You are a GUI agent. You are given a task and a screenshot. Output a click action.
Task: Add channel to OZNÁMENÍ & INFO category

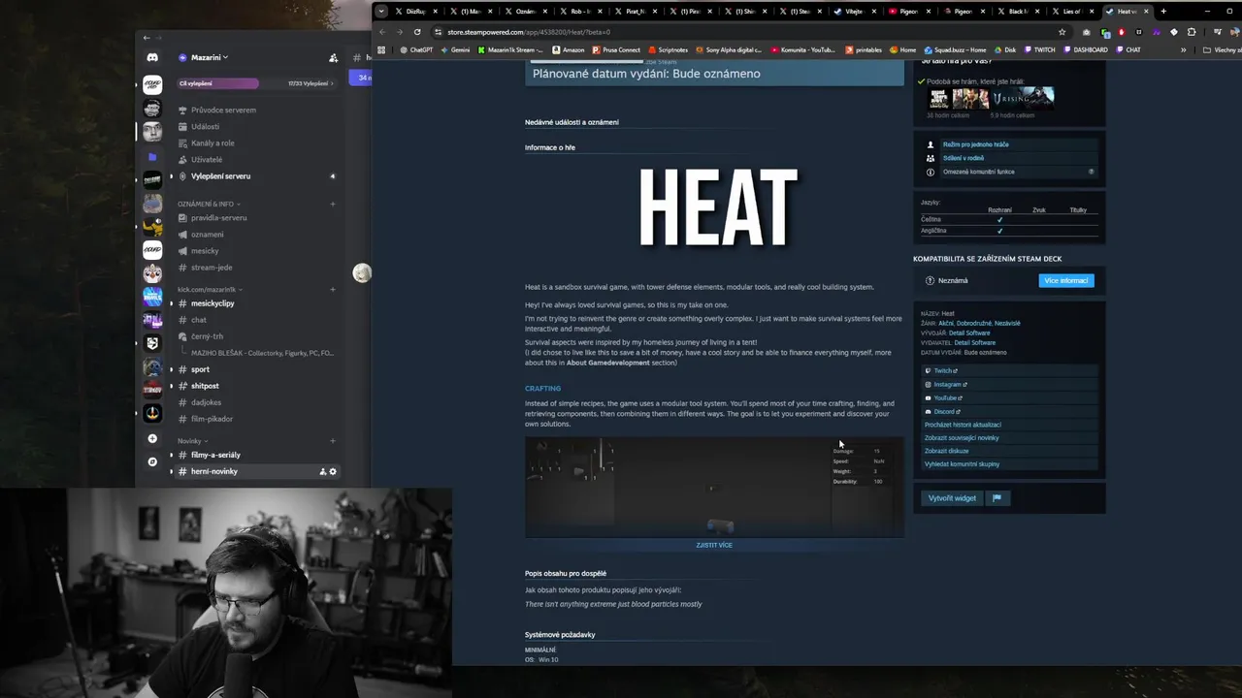[333, 204]
